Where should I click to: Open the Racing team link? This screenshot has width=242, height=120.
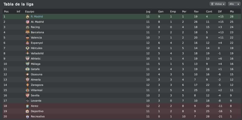(x=35, y=27)
